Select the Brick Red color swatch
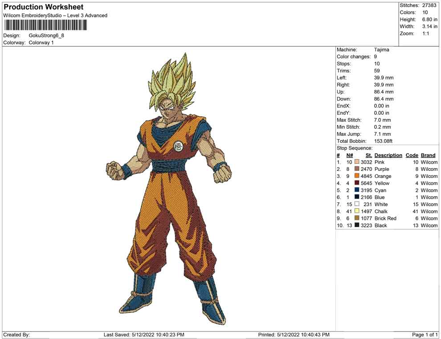441x339 pixels. tap(357, 218)
